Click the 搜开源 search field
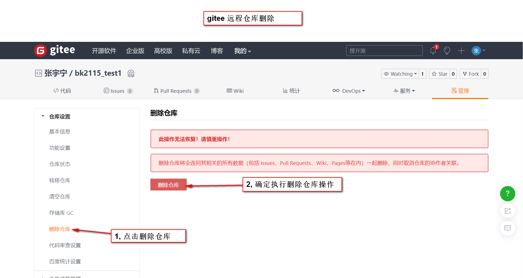This screenshot has height=278, width=523. pyautogui.click(x=384, y=50)
